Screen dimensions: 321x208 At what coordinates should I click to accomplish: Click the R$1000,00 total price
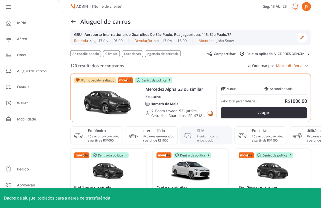[296, 101]
